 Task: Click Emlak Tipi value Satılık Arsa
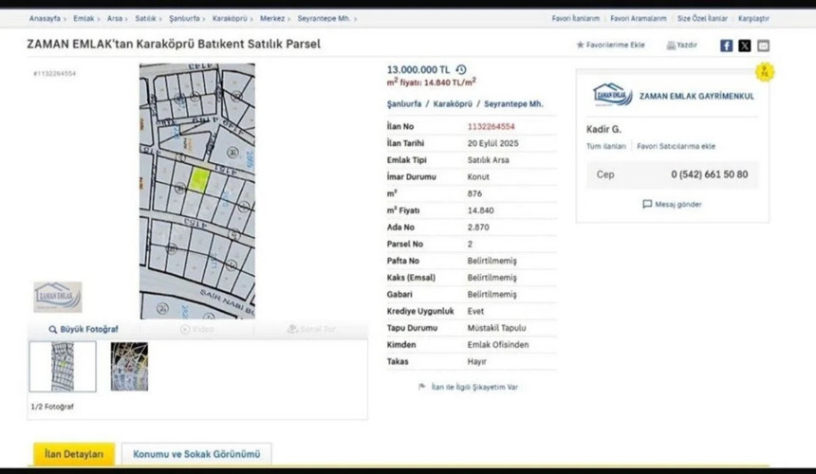(x=488, y=160)
